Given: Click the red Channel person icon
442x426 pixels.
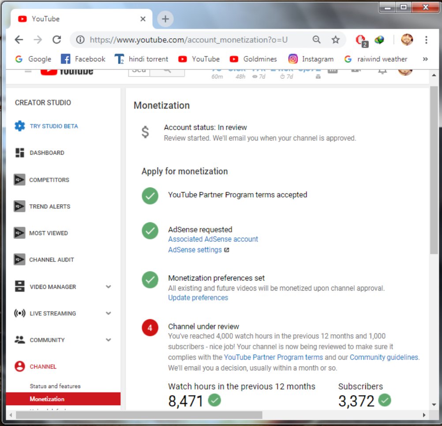Looking at the screenshot, I should [x=20, y=366].
